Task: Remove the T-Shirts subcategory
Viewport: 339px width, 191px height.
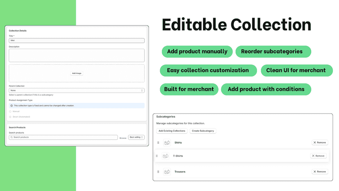Action: click(x=318, y=156)
